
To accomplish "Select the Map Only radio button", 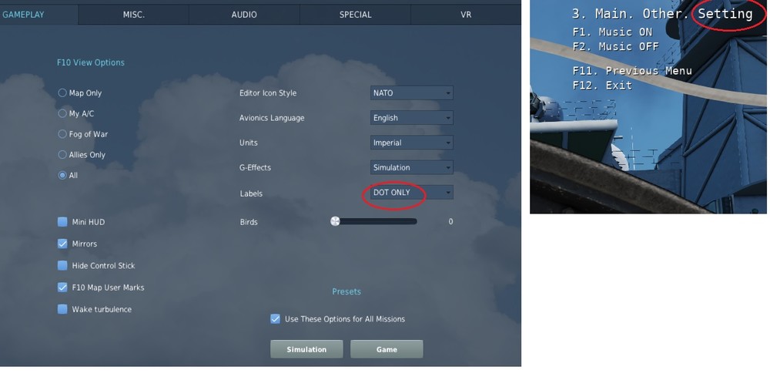I will point(62,93).
